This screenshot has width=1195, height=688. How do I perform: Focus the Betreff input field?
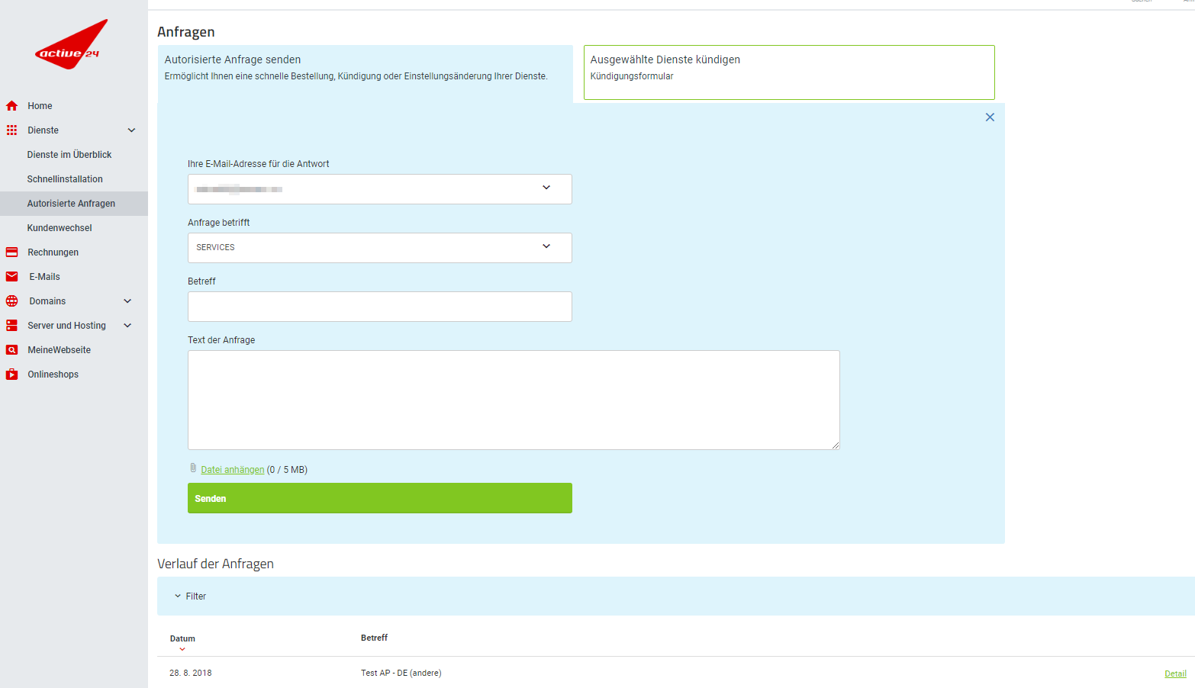pos(379,307)
